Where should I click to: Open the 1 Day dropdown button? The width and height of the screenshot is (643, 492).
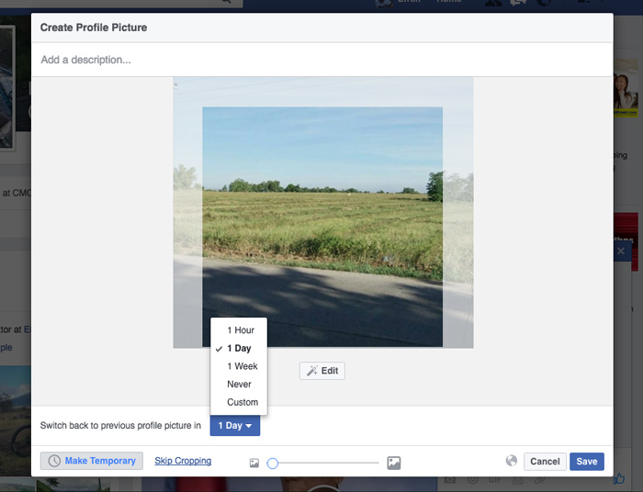pyautogui.click(x=235, y=426)
